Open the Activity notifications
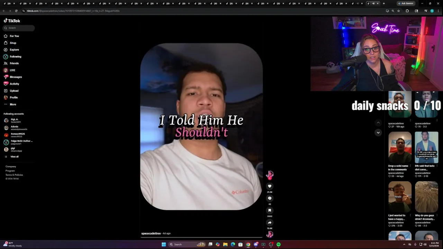 tap(11, 84)
